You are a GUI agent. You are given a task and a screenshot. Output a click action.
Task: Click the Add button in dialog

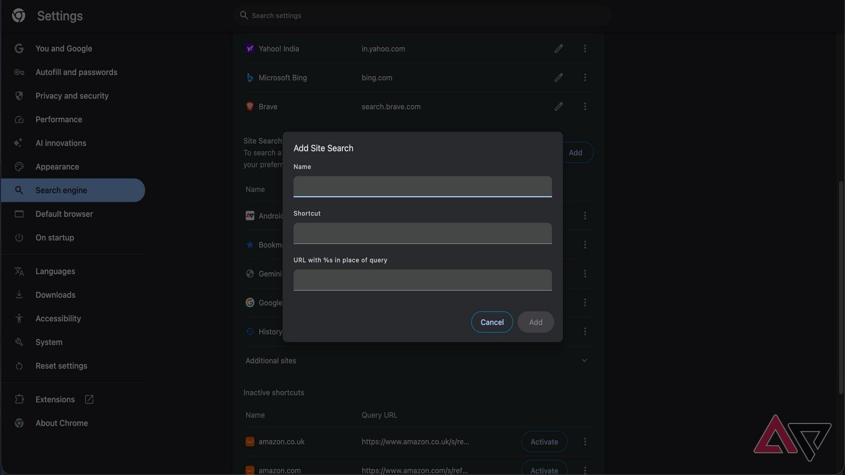point(536,322)
